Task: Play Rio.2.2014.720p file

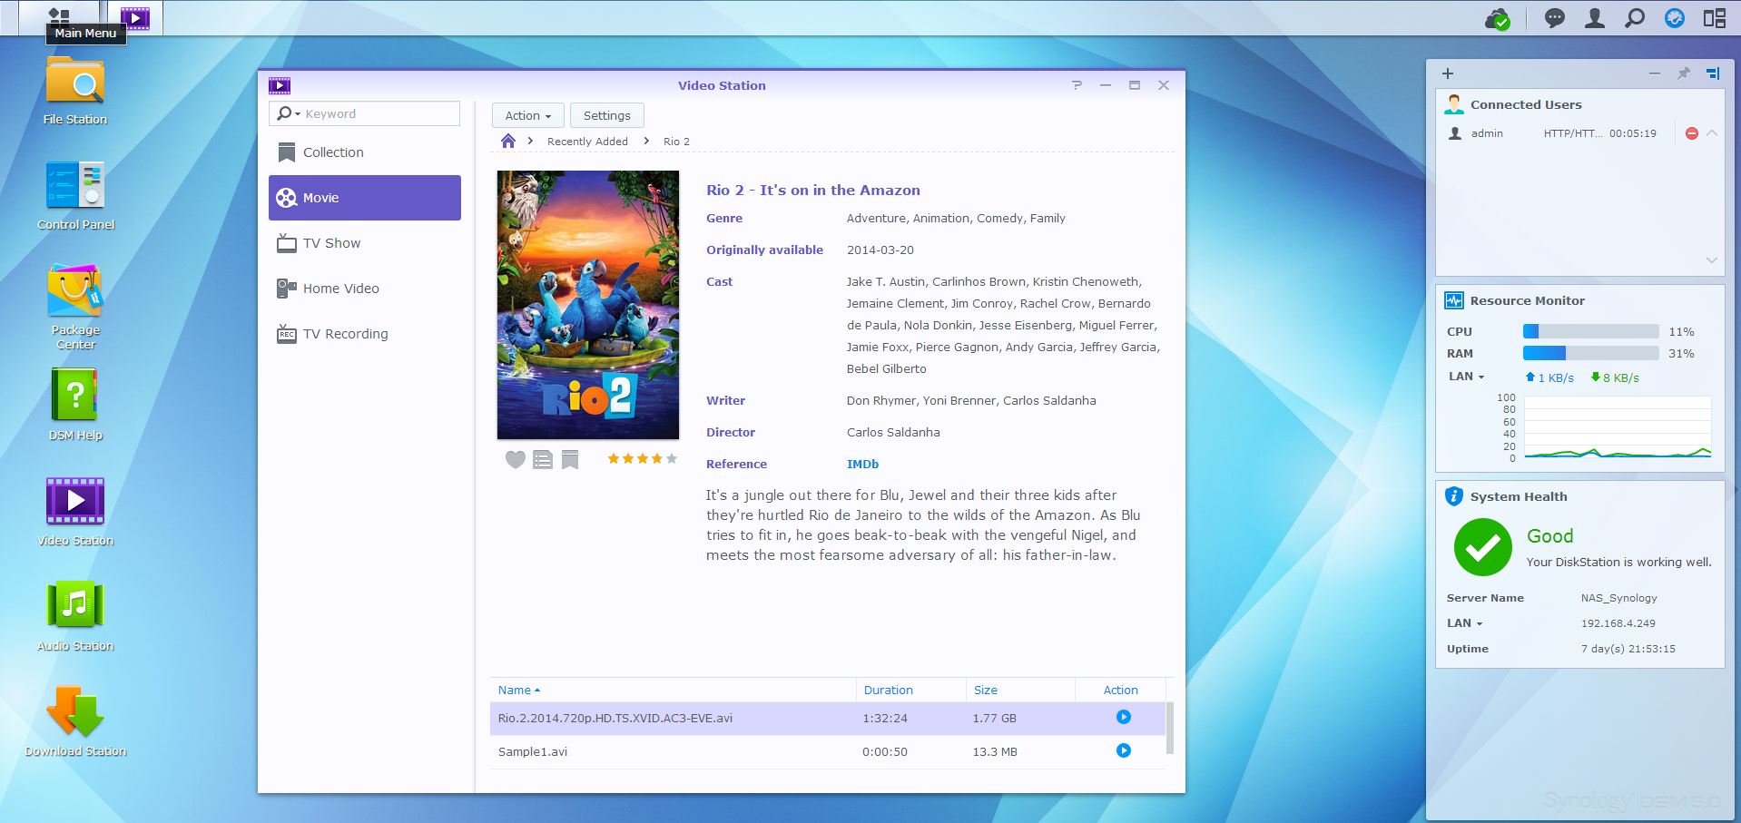Action: pos(1124,717)
